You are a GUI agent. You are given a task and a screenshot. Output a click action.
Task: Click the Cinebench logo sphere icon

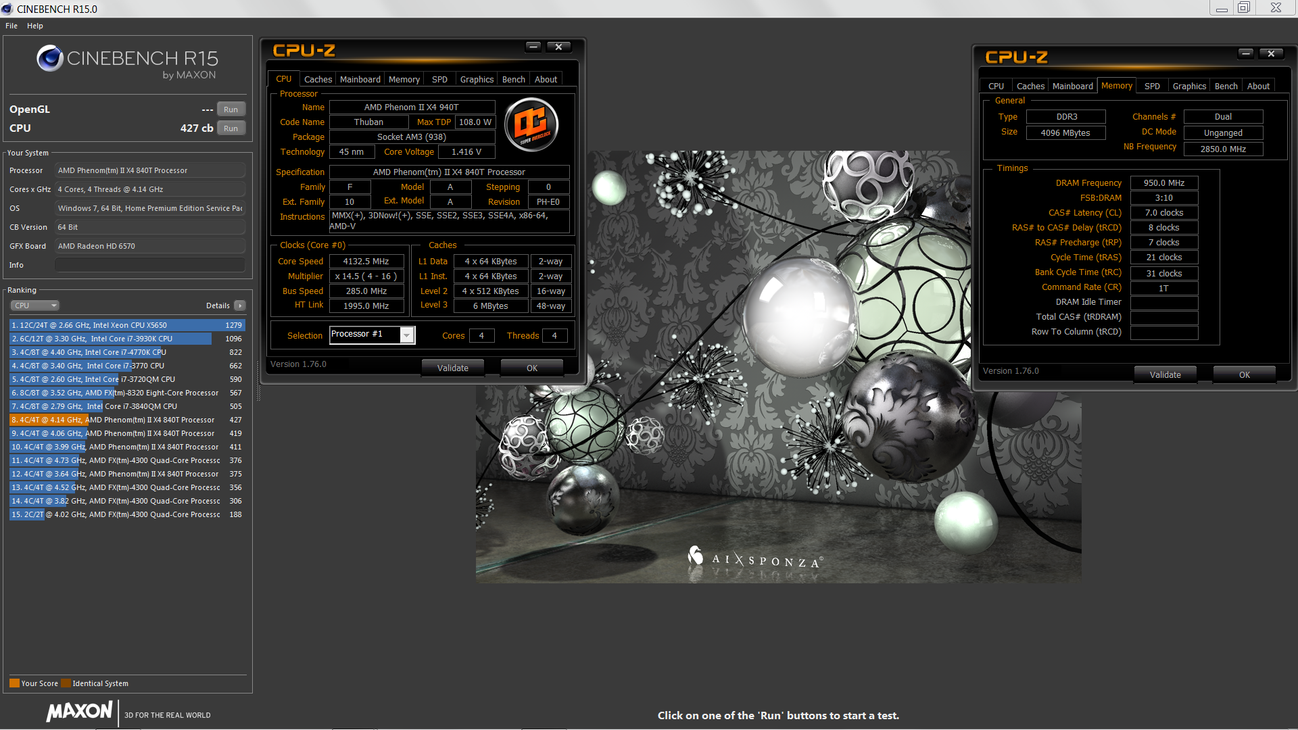tap(50, 59)
